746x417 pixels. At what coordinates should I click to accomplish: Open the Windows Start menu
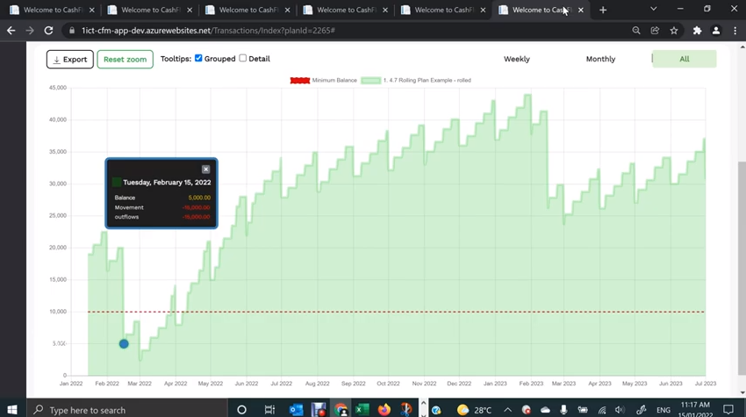click(x=12, y=409)
